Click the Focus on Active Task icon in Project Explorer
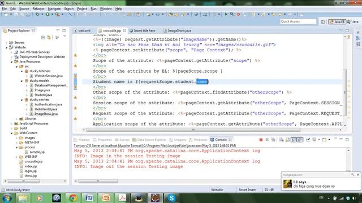This screenshot has width=362, height=203. coord(57,37)
